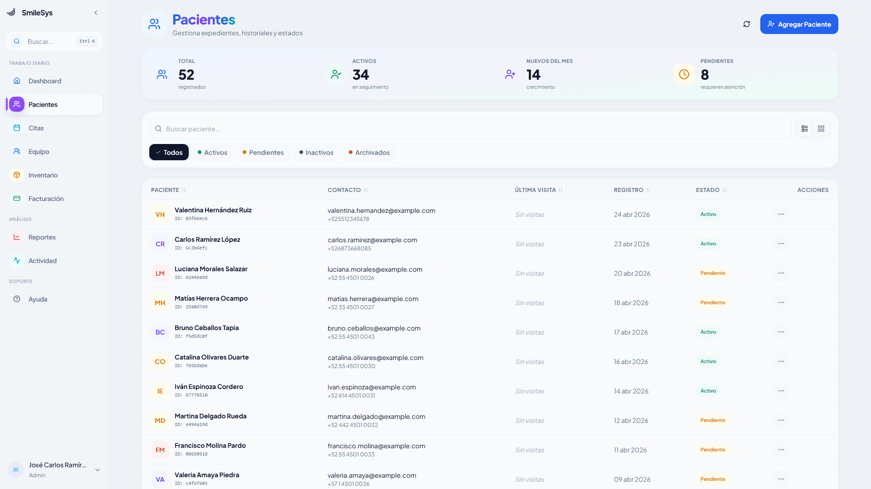Select the Todos filter
The width and height of the screenshot is (871, 489).
[x=169, y=153]
